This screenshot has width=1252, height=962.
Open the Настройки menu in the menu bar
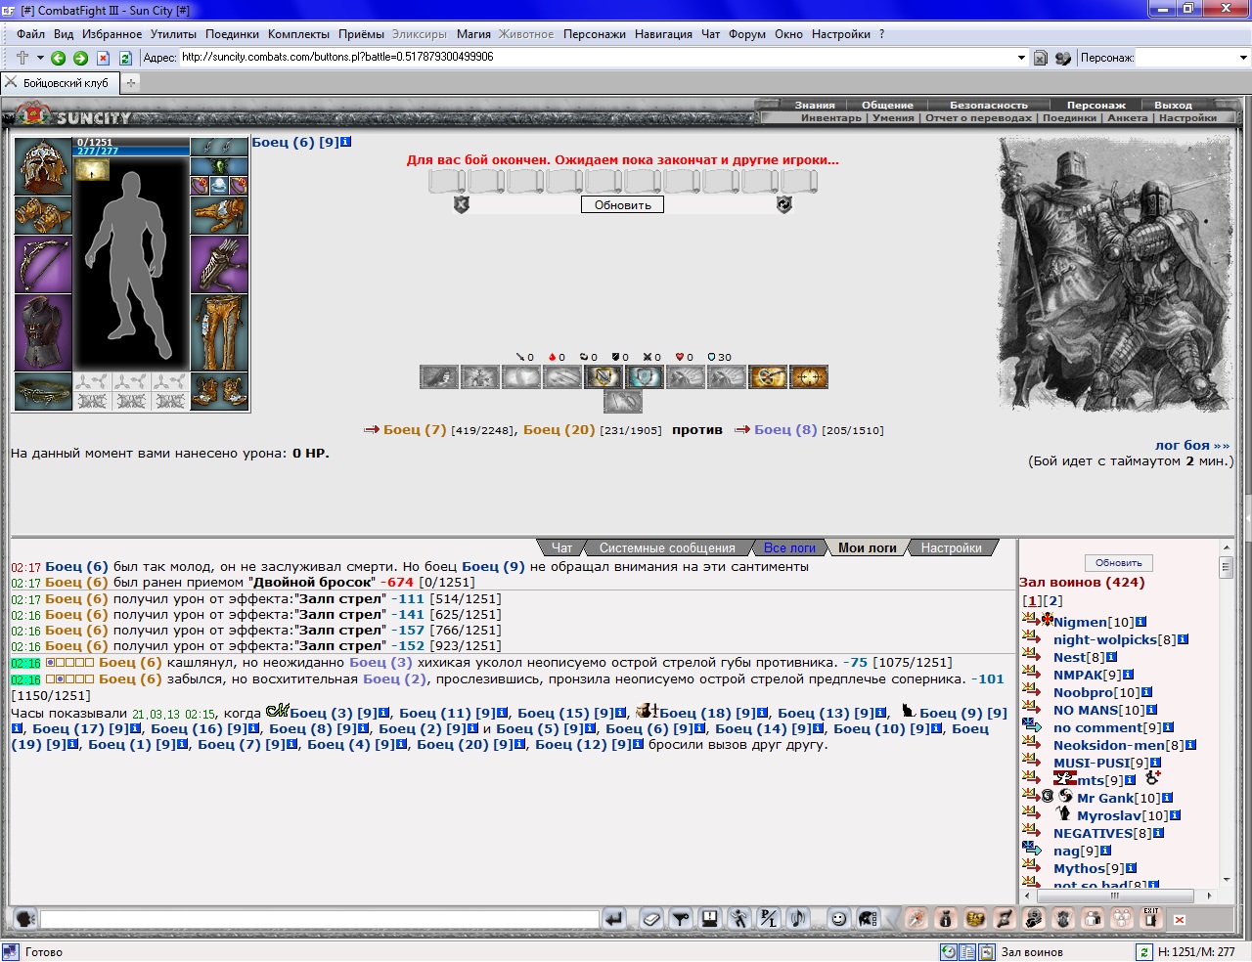point(840,34)
